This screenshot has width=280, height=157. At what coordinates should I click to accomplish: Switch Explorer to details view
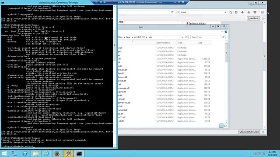tap(221, 126)
